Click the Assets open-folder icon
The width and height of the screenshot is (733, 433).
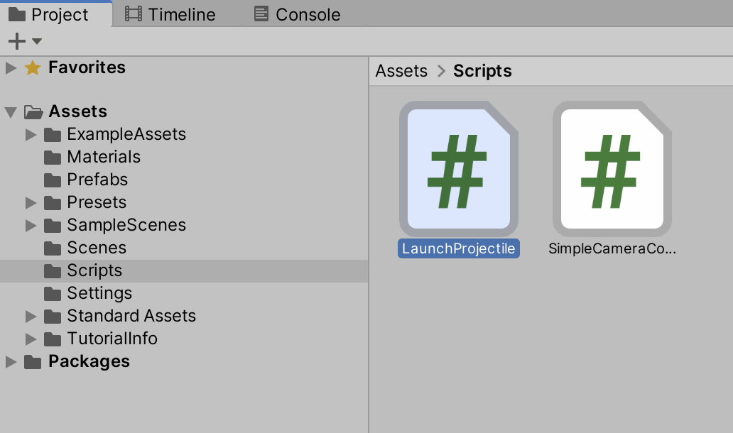point(33,112)
